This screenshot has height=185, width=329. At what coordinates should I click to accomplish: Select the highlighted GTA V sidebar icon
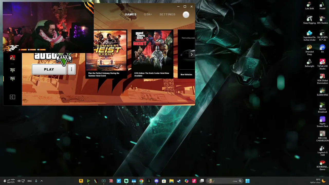(x=12, y=79)
